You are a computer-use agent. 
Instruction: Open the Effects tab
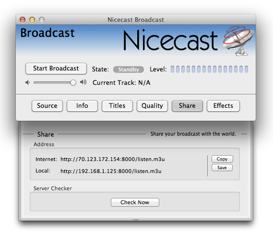(x=223, y=106)
